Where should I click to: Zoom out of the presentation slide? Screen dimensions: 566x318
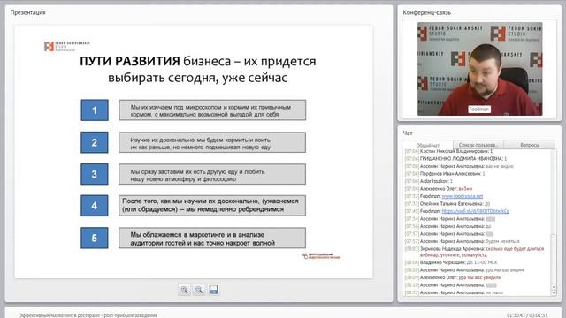click(x=199, y=290)
